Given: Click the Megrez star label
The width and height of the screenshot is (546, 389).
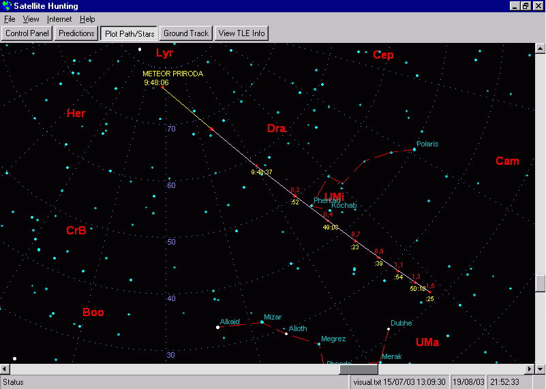Looking at the screenshot, I should tap(333, 339).
